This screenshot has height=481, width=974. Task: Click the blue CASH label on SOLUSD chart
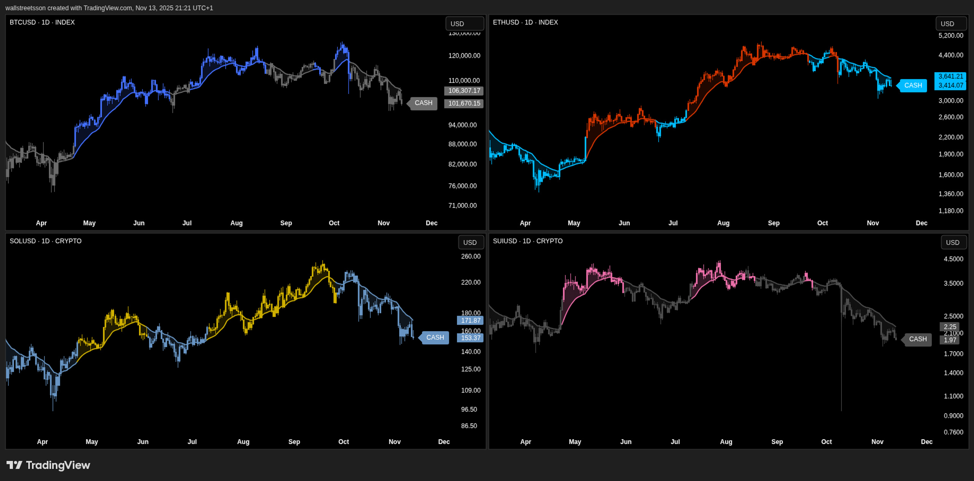(x=434, y=338)
